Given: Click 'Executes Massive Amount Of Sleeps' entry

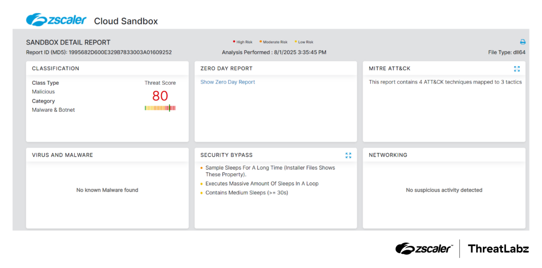Looking at the screenshot, I should pos(261,184).
